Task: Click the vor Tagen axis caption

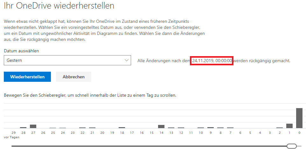Action: point(11,137)
